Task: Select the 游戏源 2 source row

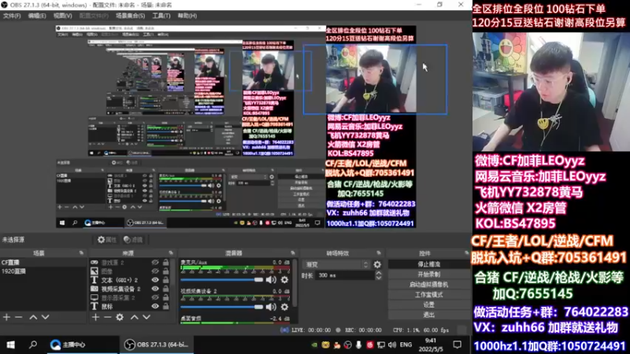Action: (130, 263)
